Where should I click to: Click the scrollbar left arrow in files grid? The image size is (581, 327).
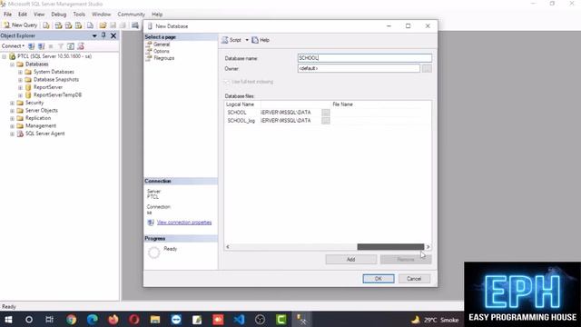(x=228, y=247)
